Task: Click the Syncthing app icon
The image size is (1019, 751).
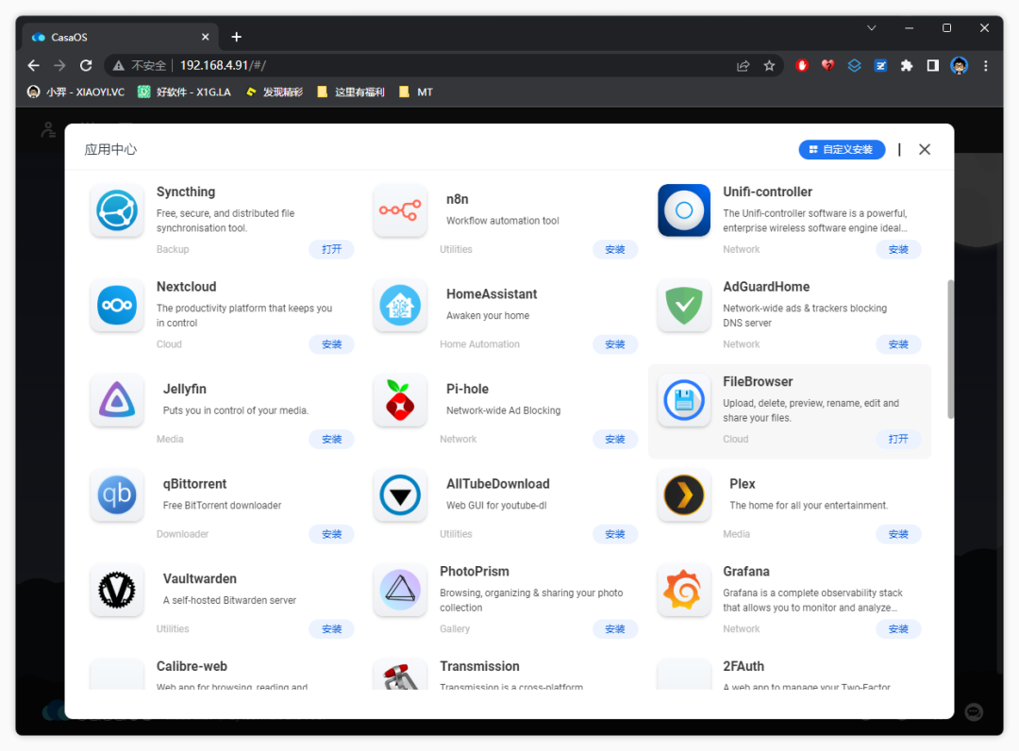Action: point(117,210)
